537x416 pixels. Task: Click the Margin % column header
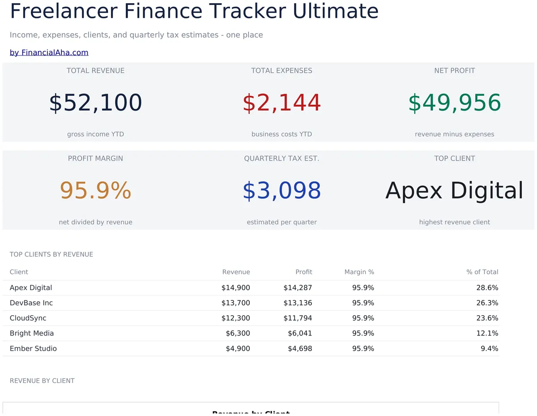click(359, 272)
